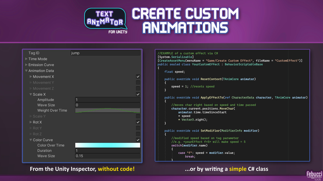Open the Color Over Time gradient swatch
Viewport: 323px width, 181px height.
[x=108, y=145]
